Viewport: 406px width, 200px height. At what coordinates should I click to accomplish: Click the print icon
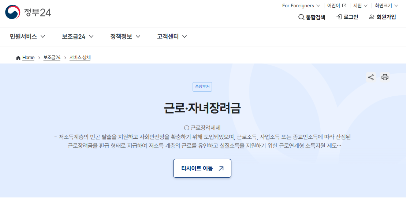pyautogui.click(x=385, y=77)
